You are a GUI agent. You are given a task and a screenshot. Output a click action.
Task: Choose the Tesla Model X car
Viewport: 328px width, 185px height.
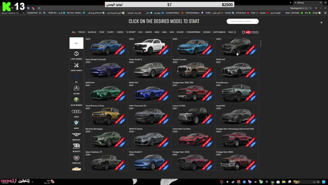point(150,68)
